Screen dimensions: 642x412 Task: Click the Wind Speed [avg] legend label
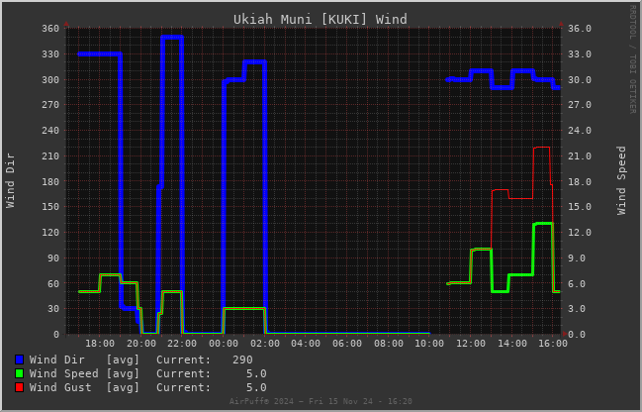[x=84, y=373]
